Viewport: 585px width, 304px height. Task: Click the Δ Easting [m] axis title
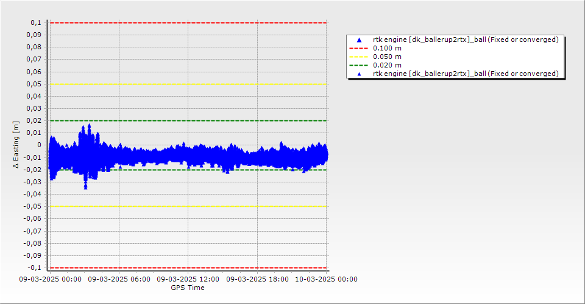click(x=16, y=145)
